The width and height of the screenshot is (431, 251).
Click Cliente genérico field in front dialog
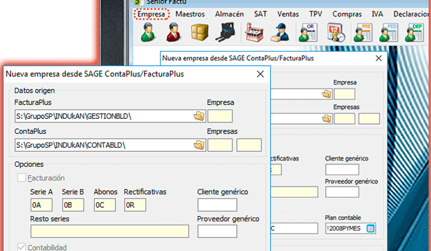click(x=217, y=205)
